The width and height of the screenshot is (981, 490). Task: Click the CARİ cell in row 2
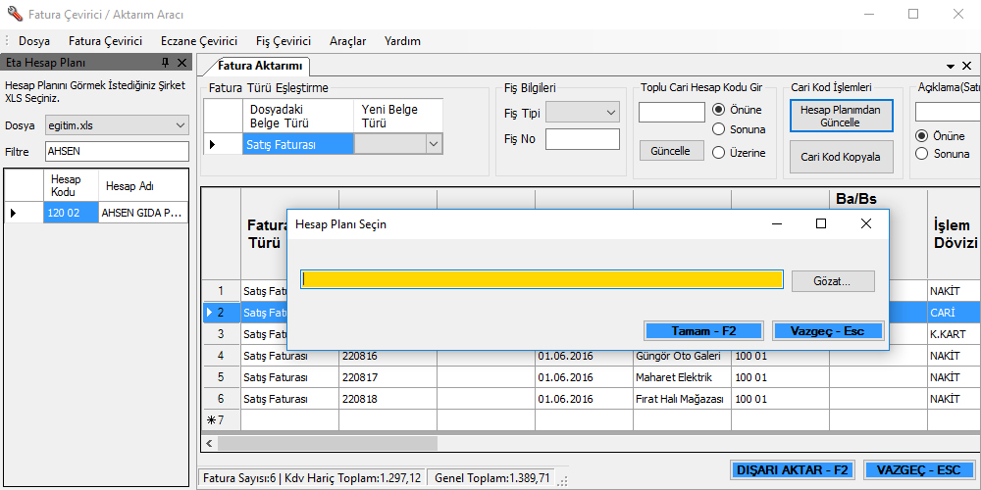[955, 313]
